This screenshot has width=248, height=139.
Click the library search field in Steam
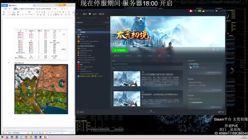tap(92, 26)
